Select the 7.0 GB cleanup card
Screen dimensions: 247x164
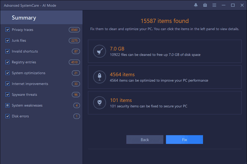[x=165, y=51]
